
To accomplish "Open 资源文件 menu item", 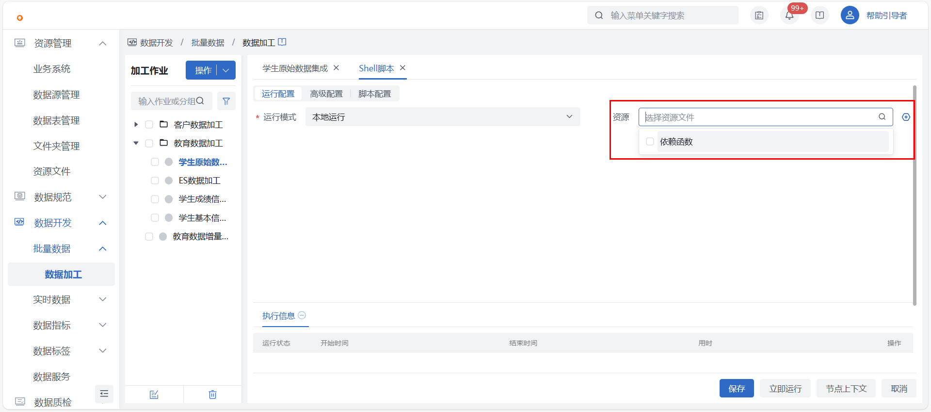I will click(52, 171).
